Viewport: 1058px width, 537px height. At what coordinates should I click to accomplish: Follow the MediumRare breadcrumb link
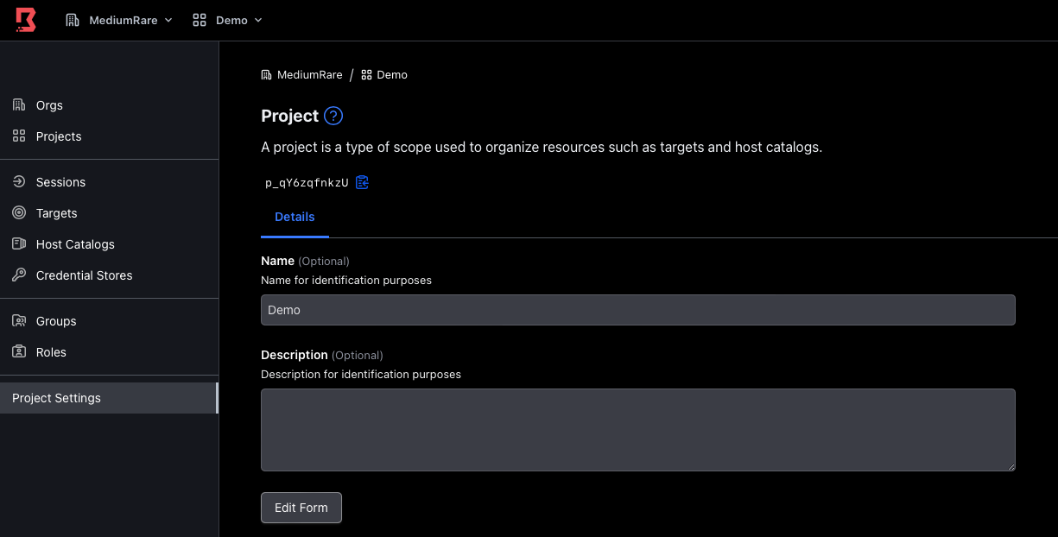309,75
